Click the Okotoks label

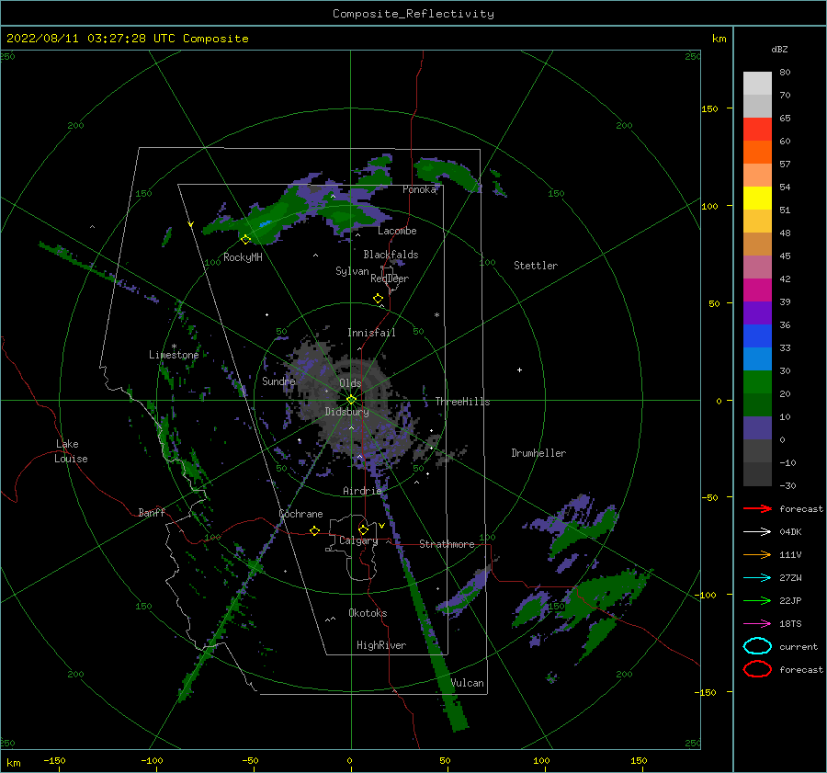(368, 613)
